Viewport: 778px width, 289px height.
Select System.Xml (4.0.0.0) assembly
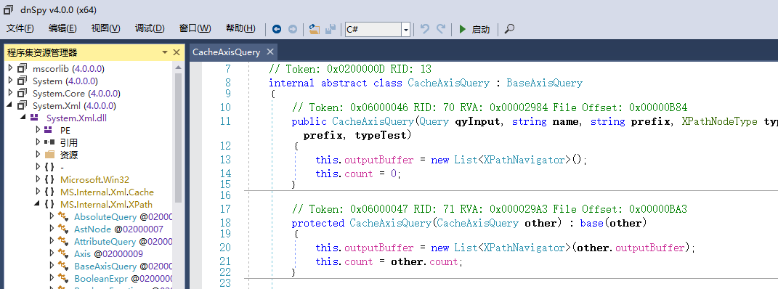(74, 105)
